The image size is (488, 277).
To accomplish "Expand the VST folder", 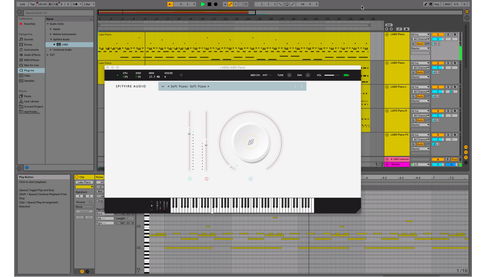I will tap(48, 55).
